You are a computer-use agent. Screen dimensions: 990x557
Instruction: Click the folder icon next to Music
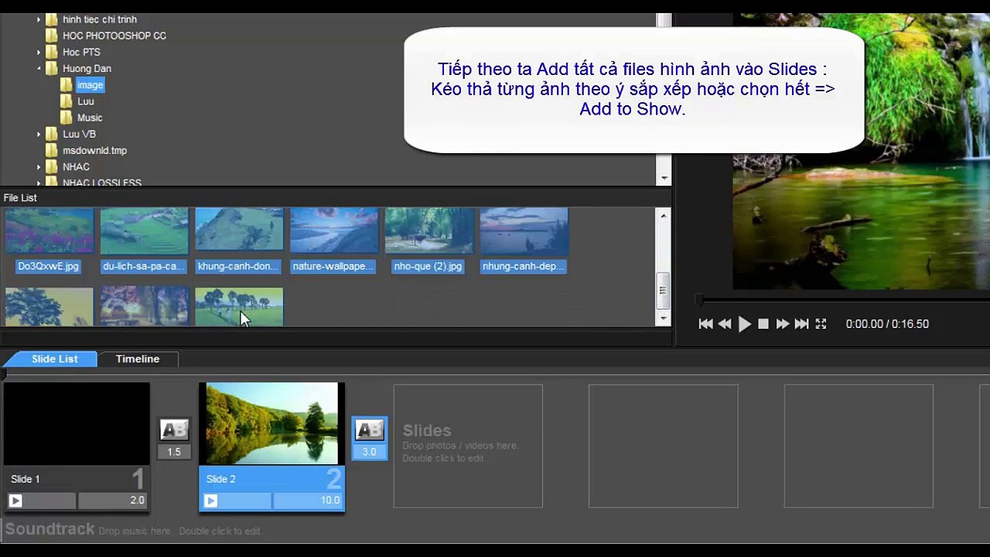pos(67,118)
